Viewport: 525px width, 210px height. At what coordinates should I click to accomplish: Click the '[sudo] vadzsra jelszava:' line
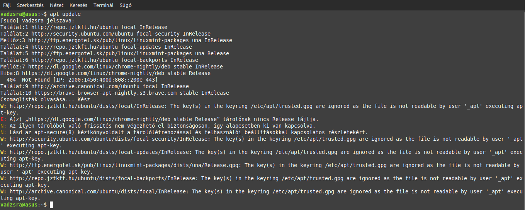click(37, 20)
